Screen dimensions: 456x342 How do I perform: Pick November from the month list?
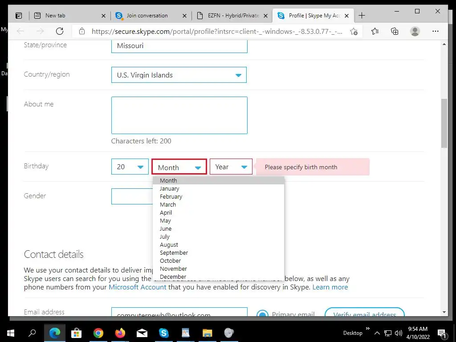[x=218, y=269]
